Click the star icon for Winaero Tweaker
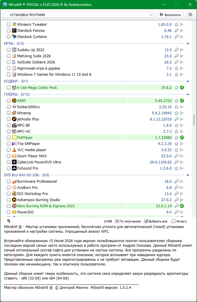The width and height of the screenshot is (197, 302). pyautogui.click(x=176, y=25)
